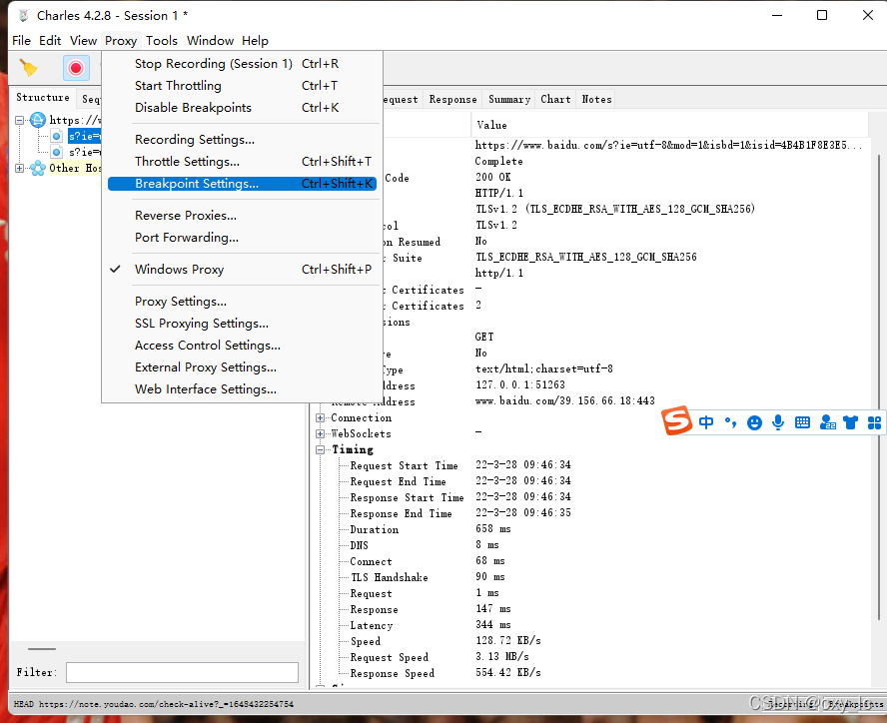Click the Value column header
887x723 pixels.
pos(669,125)
